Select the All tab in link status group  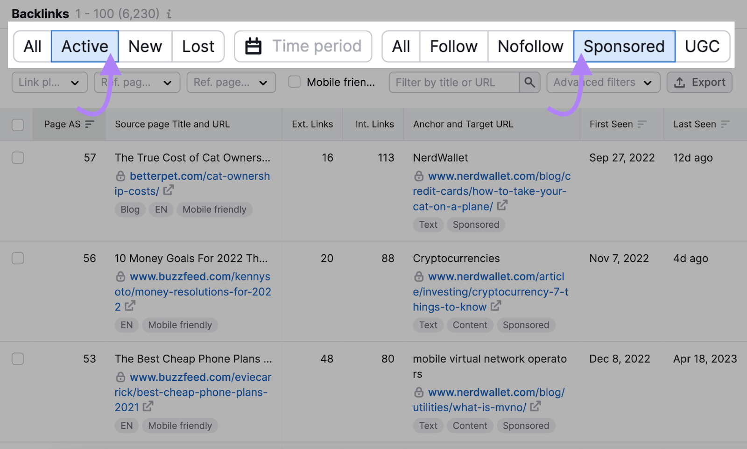pos(33,46)
